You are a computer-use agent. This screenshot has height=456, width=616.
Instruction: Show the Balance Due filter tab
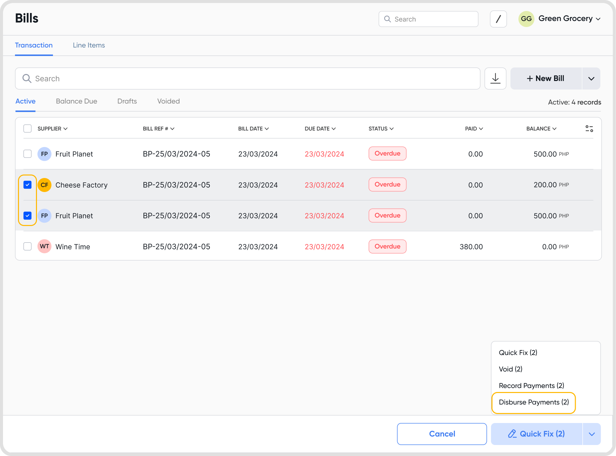click(77, 101)
